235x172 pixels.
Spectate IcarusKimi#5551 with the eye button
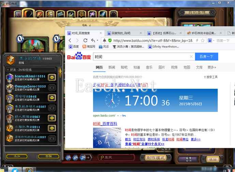[52, 77]
